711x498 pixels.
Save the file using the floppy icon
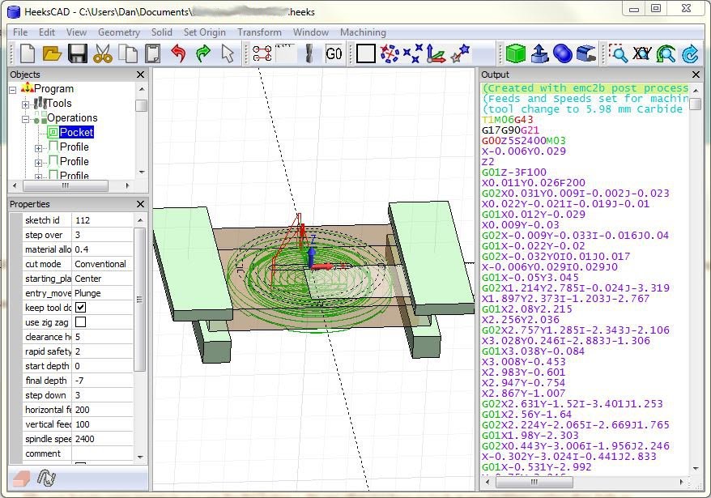(x=77, y=54)
